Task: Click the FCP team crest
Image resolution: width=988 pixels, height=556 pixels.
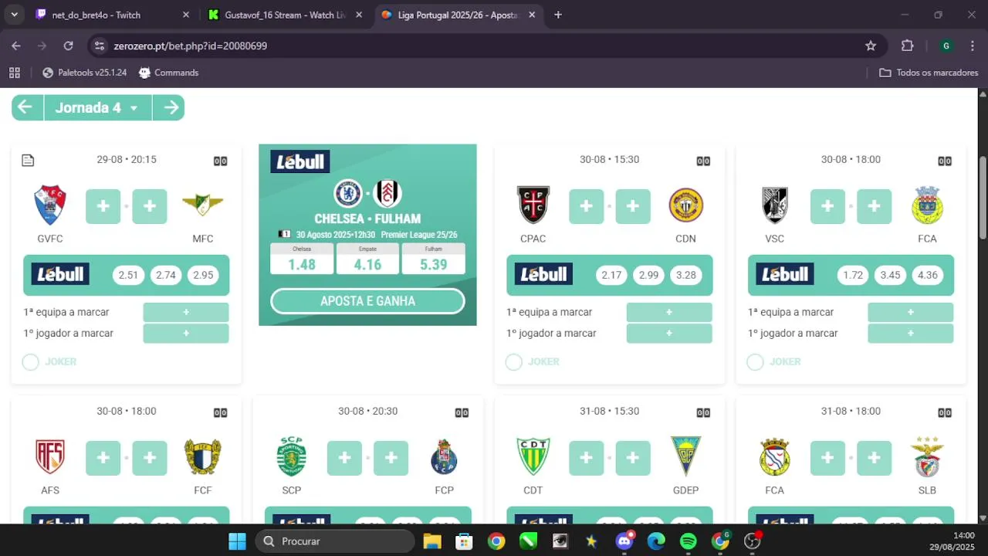Action: coord(444,457)
